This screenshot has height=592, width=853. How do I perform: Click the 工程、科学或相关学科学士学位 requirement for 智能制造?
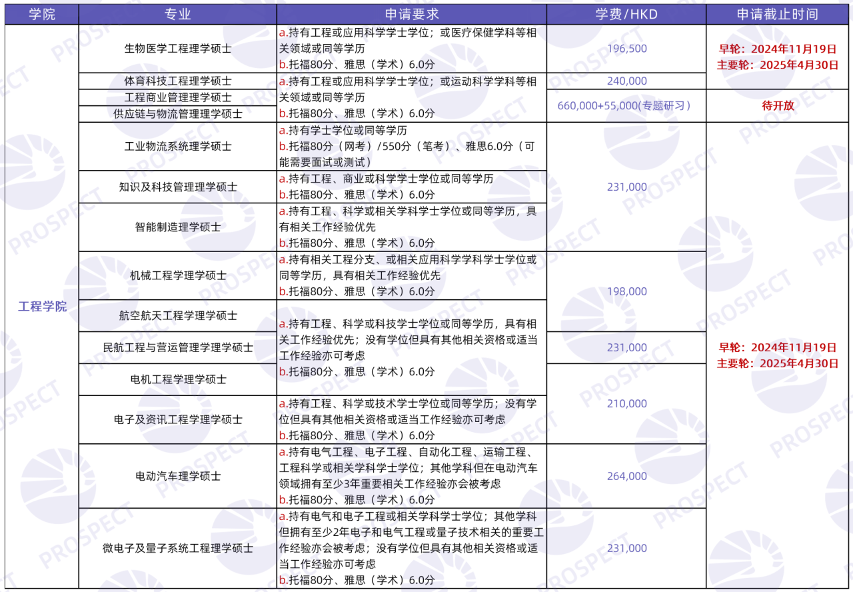(382, 211)
